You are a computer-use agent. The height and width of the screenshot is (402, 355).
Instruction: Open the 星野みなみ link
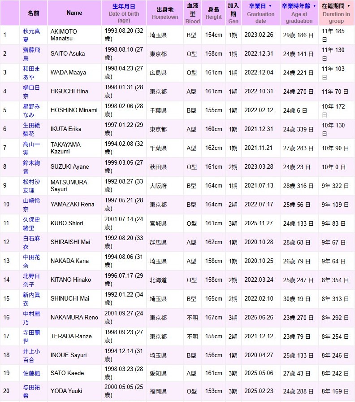tap(31, 110)
